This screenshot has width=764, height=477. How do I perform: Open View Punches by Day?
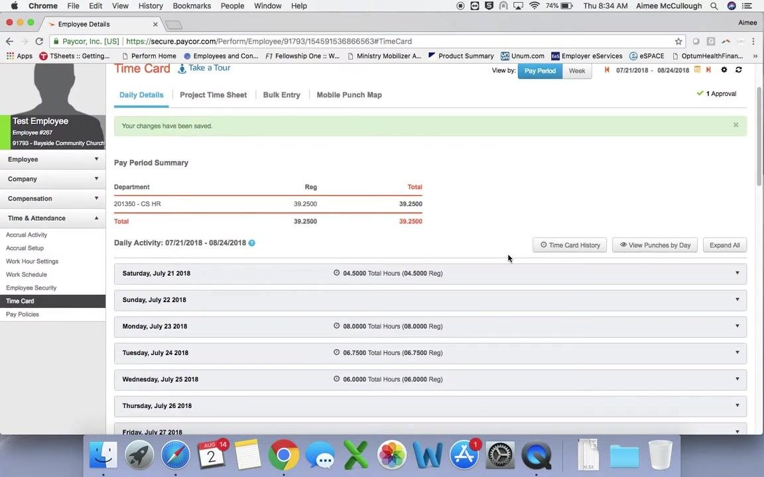[x=655, y=245]
